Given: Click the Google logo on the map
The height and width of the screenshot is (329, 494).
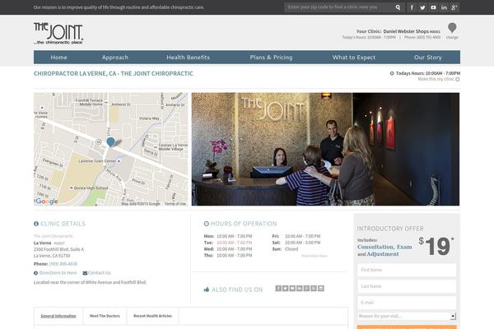Looking at the screenshot, I should (x=47, y=202).
